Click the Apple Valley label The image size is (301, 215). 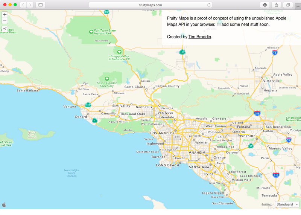(283, 75)
